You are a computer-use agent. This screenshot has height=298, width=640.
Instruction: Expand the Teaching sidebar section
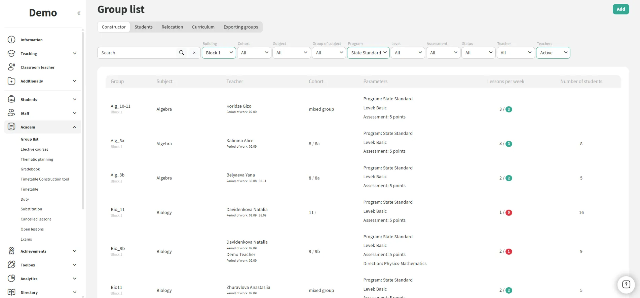coord(74,53)
